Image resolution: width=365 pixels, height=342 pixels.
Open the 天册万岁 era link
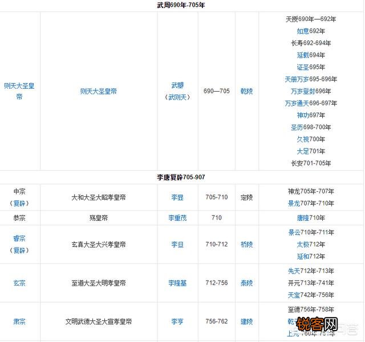297,79
